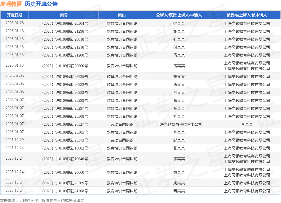
Task: Click plaintiff name 马某某
Action: point(179,92)
